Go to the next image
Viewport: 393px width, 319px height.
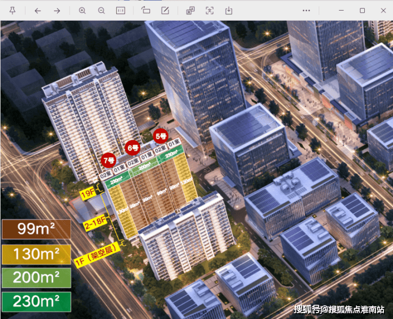[57, 11]
